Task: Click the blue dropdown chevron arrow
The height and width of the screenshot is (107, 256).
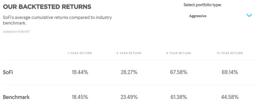Action: (x=249, y=16)
